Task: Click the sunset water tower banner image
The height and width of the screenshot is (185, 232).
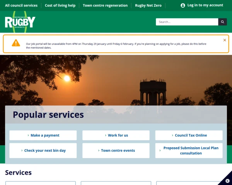Action: click(x=116, y=81)
